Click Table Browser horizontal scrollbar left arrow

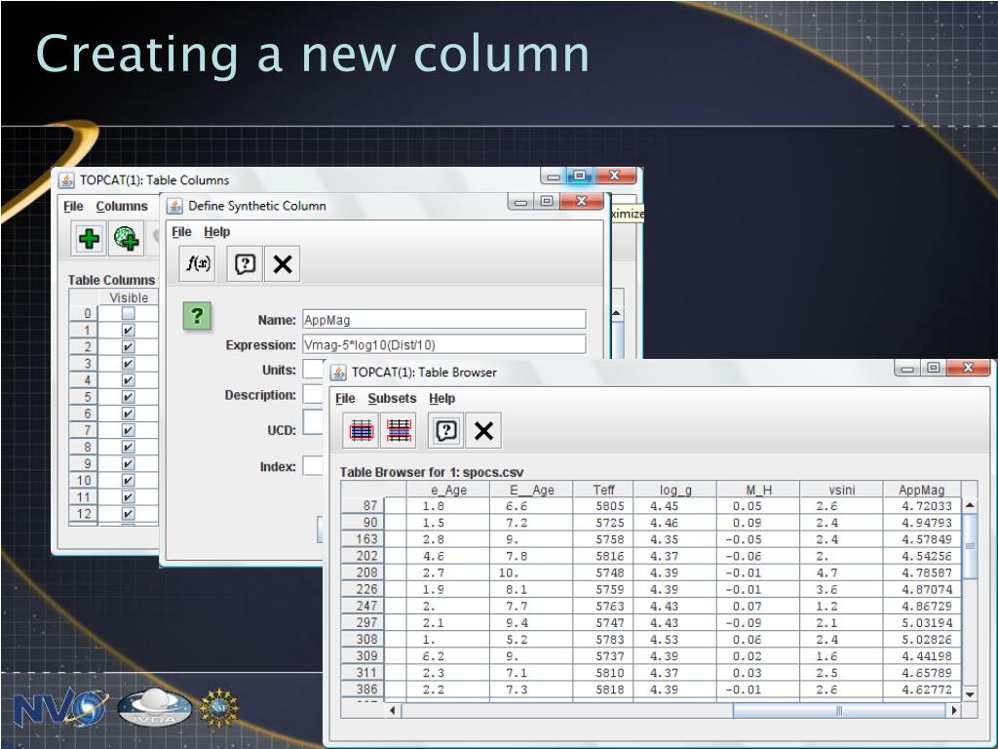(392, 710)
